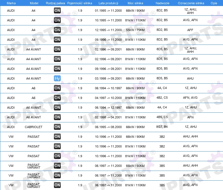Click the AHU engine code in the Hy row

pyautogui.click(x=190, y=78)
